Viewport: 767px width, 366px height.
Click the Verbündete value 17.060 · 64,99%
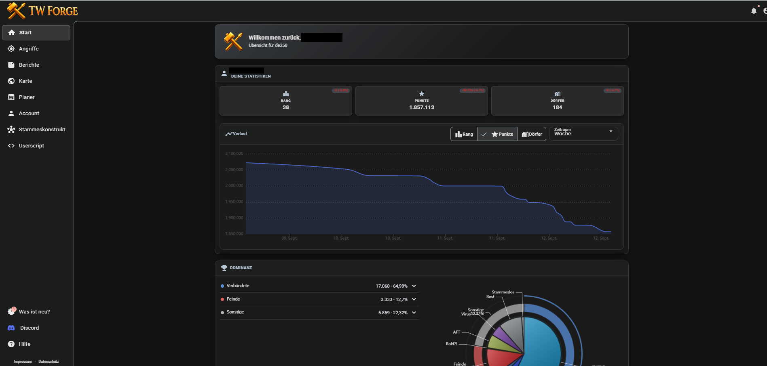click(x=391, y=286)
